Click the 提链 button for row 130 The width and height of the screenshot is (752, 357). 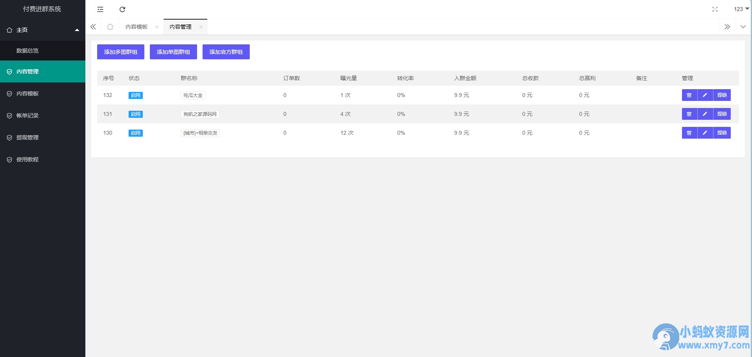tap(722, 133)
